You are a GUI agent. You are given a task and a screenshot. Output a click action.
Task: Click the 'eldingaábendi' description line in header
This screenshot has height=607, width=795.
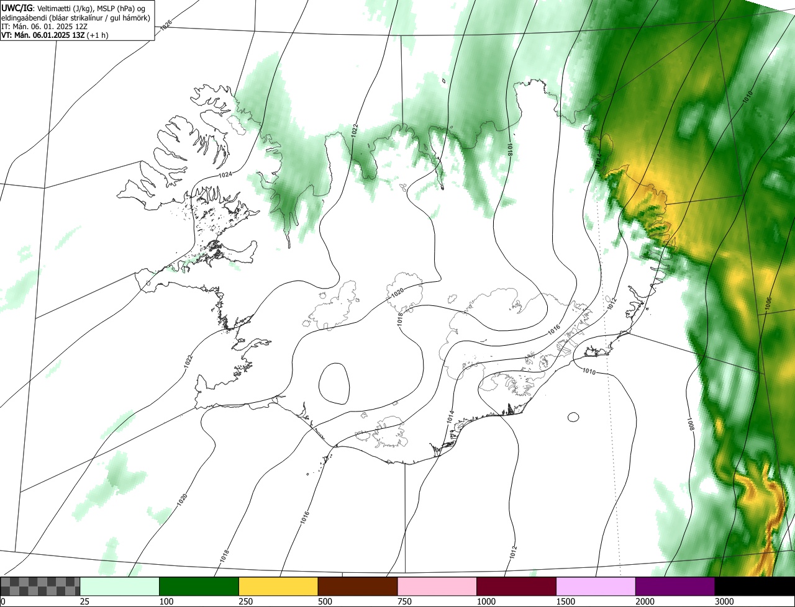pyautogui.click(x=76, y=17)
